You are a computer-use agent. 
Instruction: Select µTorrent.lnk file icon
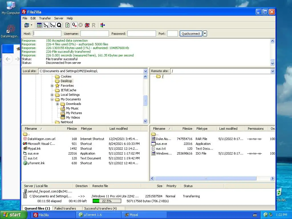pyautogui.click(x=25, y=163)
